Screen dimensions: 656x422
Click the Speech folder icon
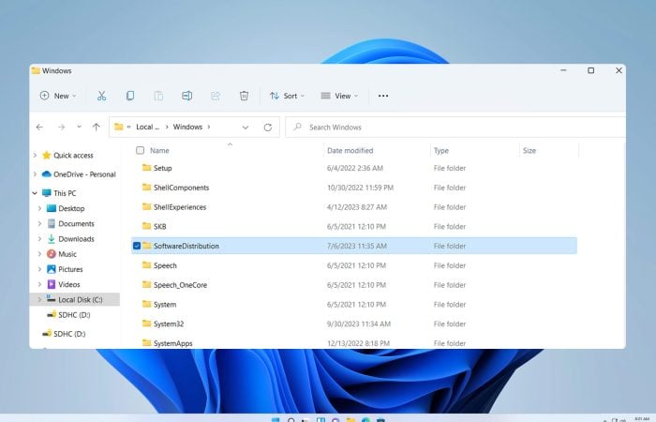(x=146, y=265)
